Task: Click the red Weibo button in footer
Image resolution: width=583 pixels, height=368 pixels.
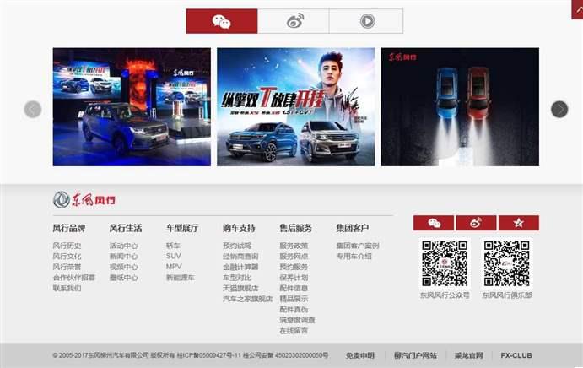Action: click(x=476, y=223)
